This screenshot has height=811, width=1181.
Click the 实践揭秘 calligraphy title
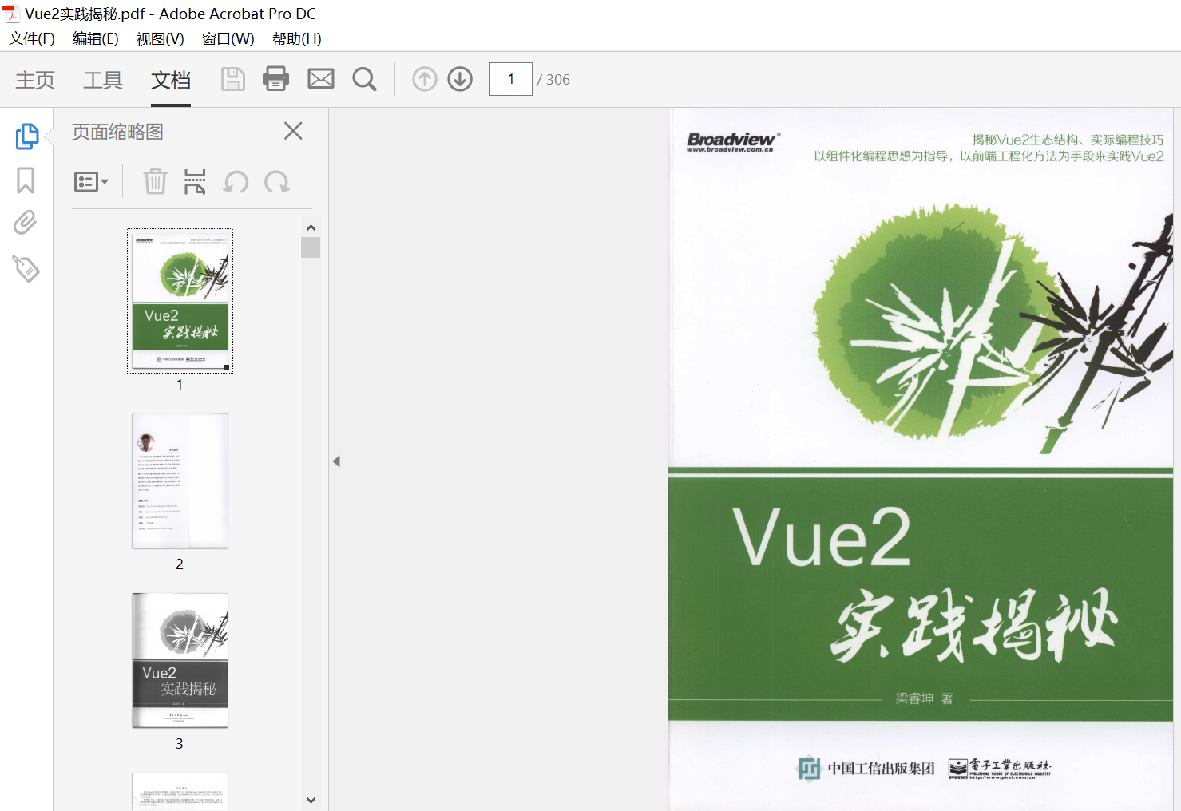coord(973,627)
